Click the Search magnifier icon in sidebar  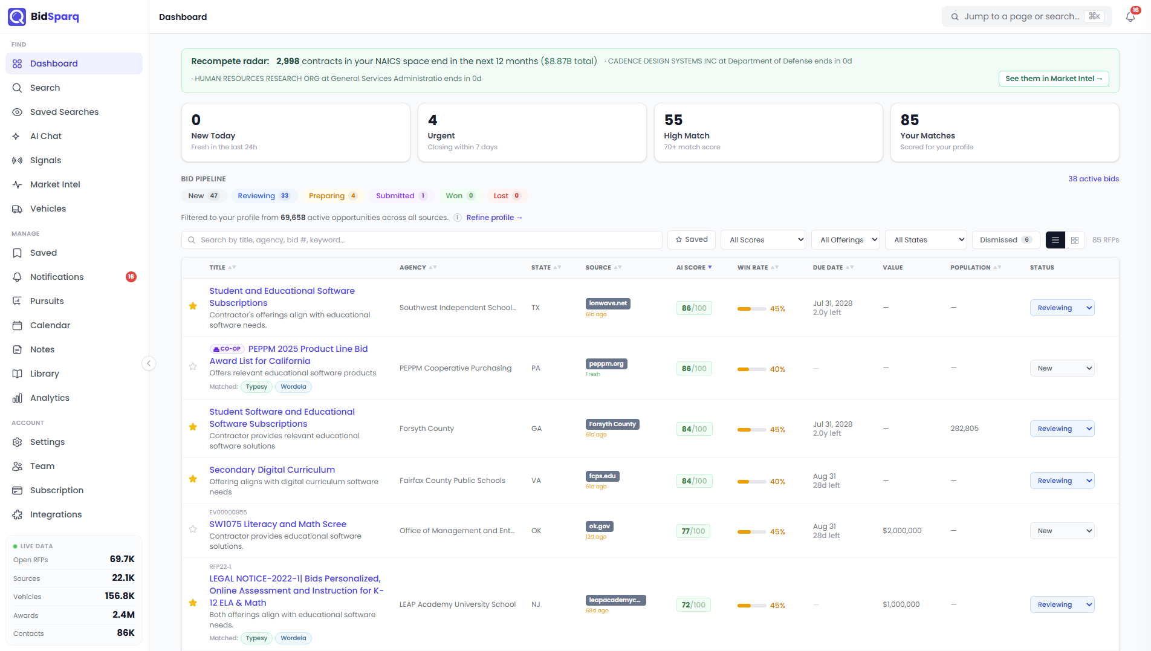(17, 88)
